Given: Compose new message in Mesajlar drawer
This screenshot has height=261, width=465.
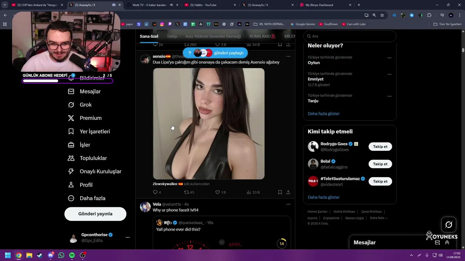Looking at the screenshot, I should click(437, 243).
